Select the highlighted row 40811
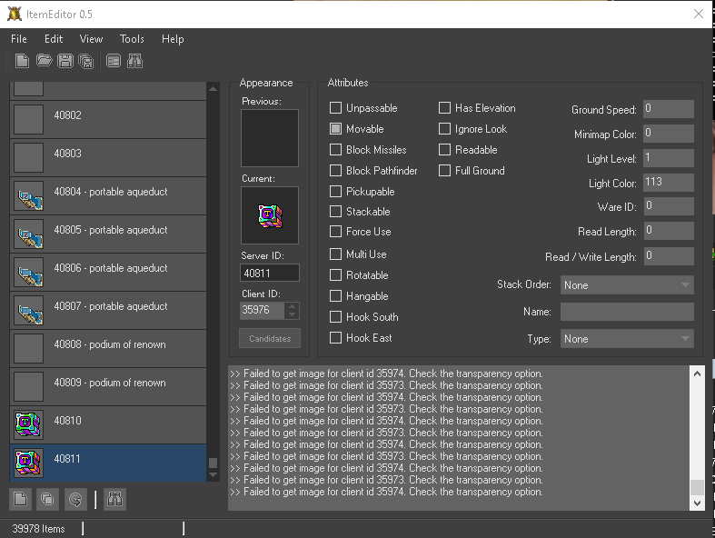715x538 pixels. (x=108, y=463)
